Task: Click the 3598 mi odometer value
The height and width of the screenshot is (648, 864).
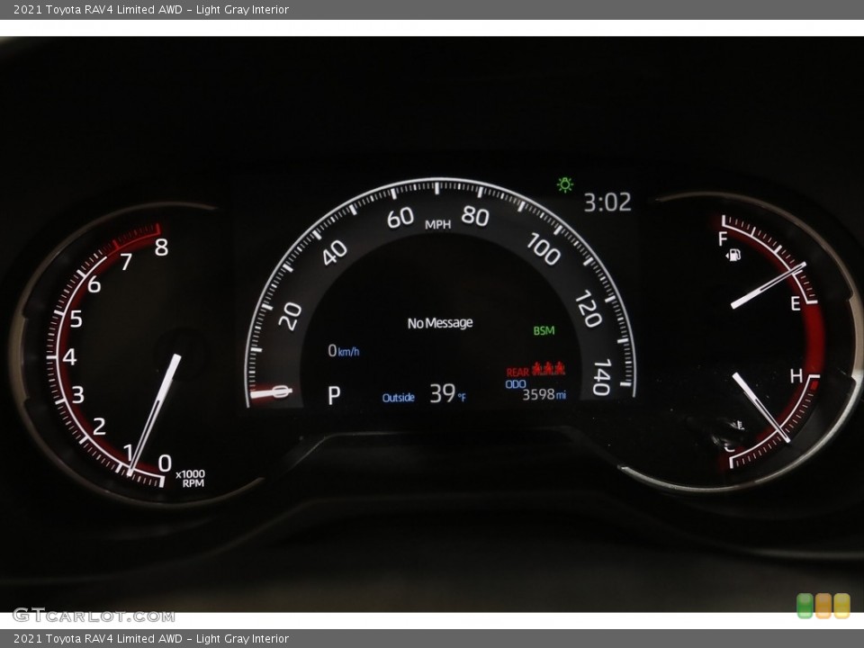Action: [544, 394]
